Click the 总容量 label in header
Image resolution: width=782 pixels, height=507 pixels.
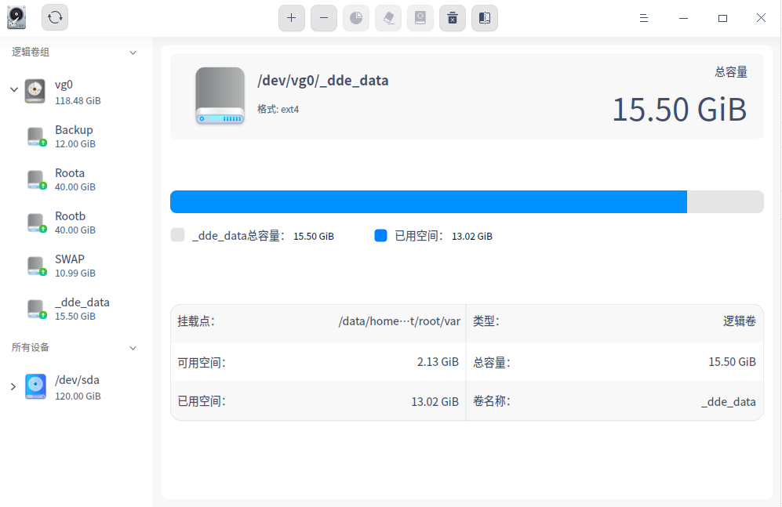(731, 72)
